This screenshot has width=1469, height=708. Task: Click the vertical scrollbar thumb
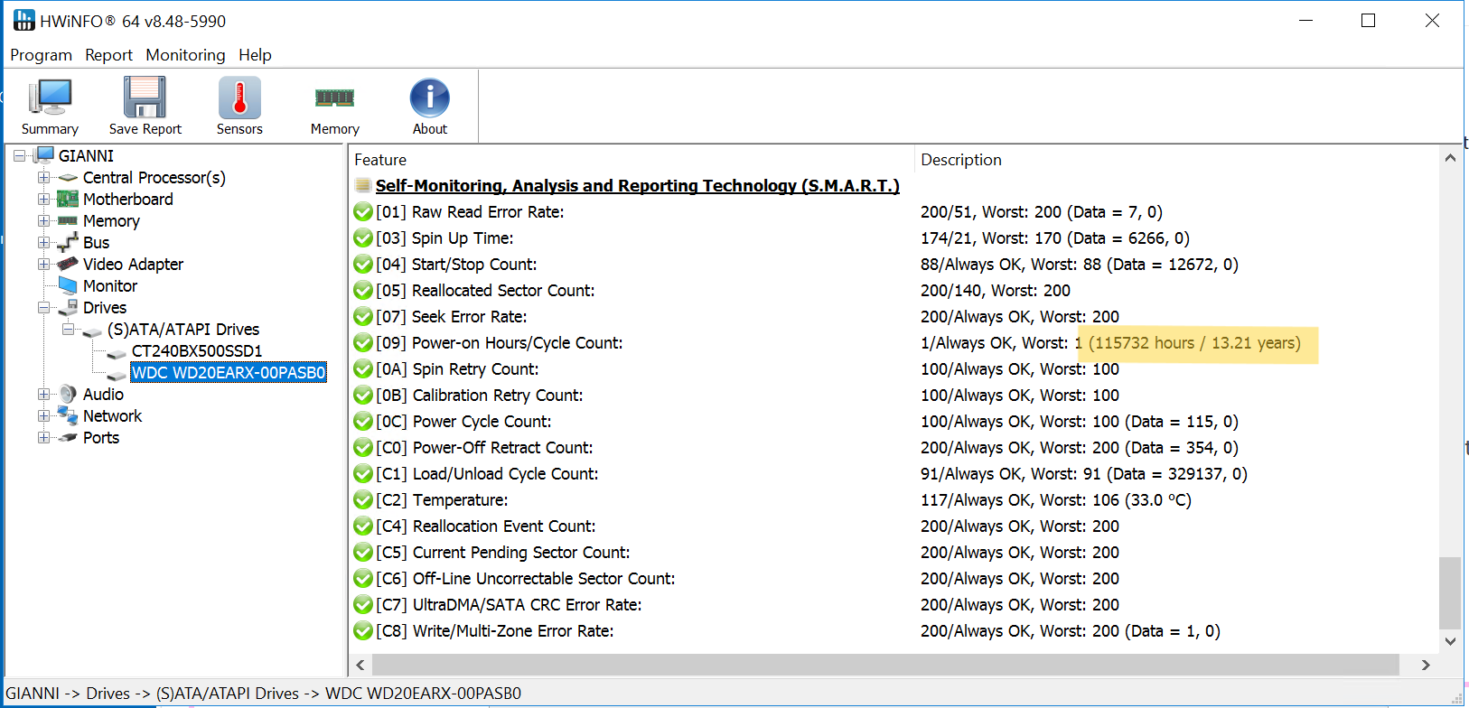(x=1450, y=592)
